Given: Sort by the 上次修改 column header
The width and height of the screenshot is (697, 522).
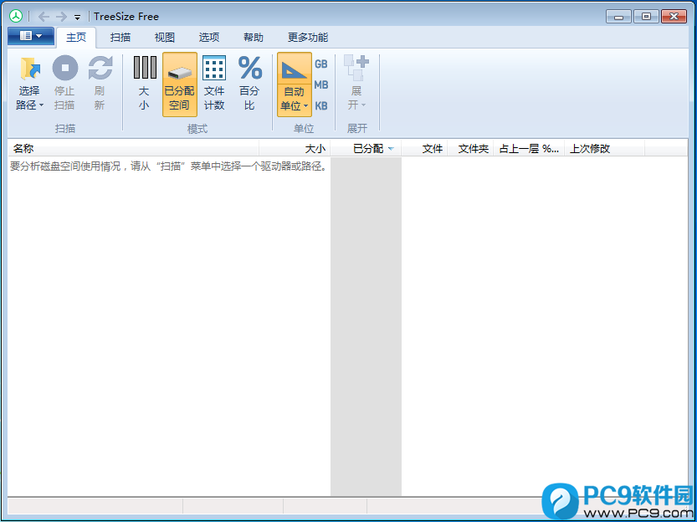Looking at the screenshot, I should click(x=604, y=148).
